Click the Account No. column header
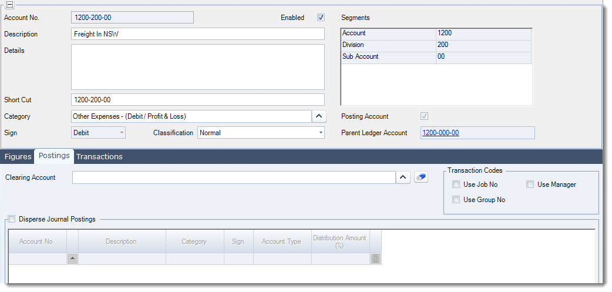Viewport: 612px width, 292px height. point(38,241)
